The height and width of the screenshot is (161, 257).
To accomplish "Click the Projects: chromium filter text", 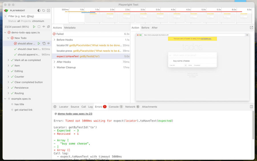I will pyautogui.click(x=33, y=21).
